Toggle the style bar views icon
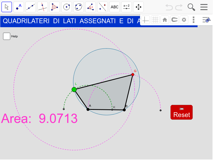The width and height of the screenshot is (213, 160). (206, 20)
